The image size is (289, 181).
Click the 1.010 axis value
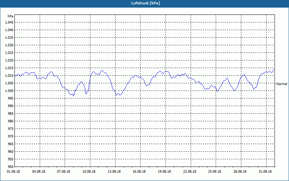point(9,76)
